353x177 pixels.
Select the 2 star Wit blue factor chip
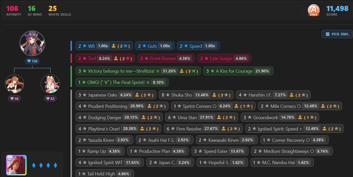[104, 46]
